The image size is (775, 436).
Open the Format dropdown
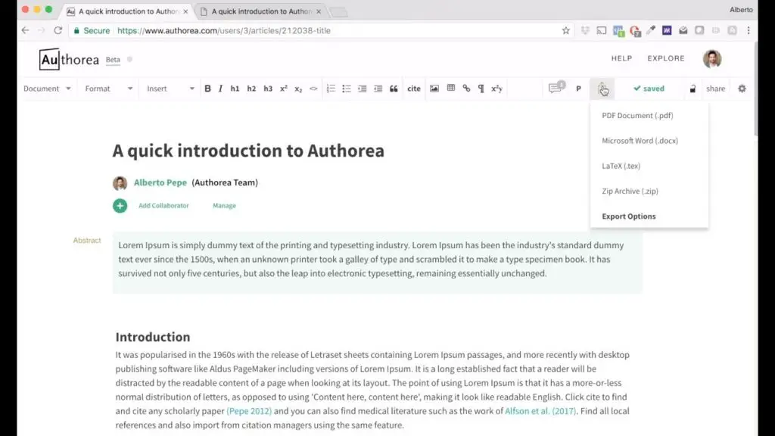[x=109, y=89]
